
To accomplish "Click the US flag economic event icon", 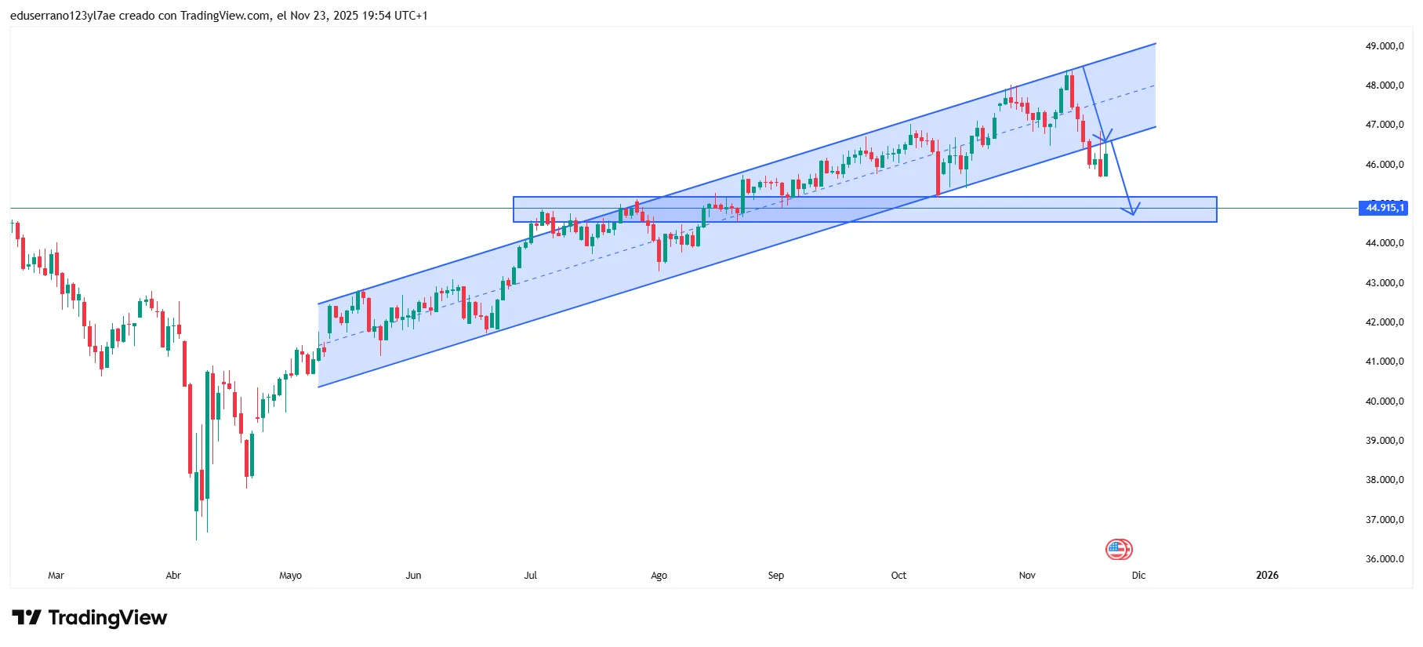I will click(x=1119, y=549).
